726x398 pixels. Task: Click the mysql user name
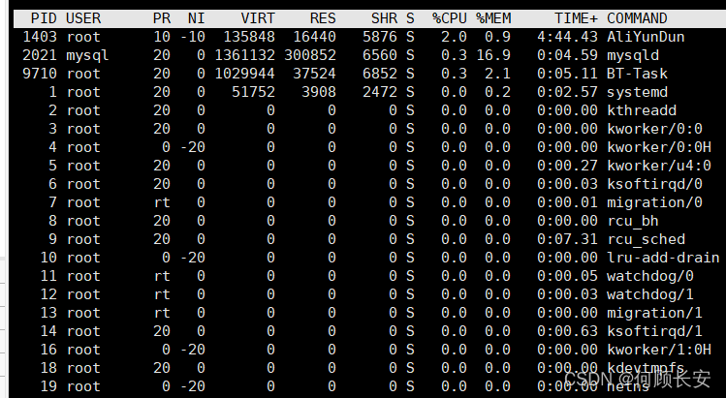(87, 55)
